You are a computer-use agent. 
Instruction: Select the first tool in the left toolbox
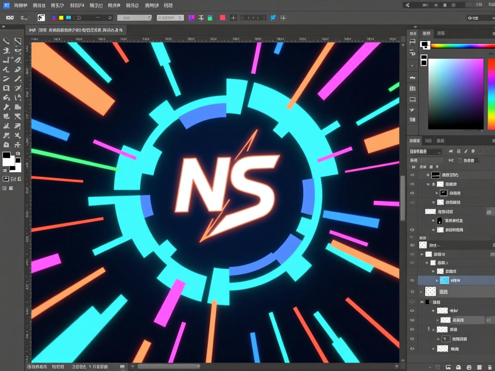pos(6,41)
